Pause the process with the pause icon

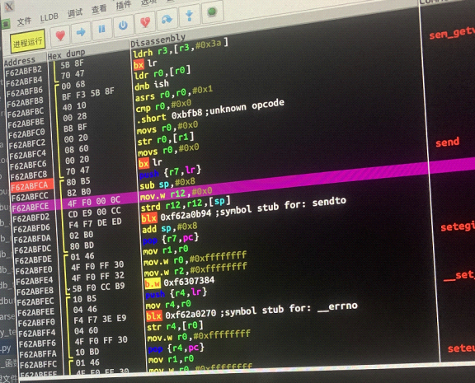click(101, 29)
